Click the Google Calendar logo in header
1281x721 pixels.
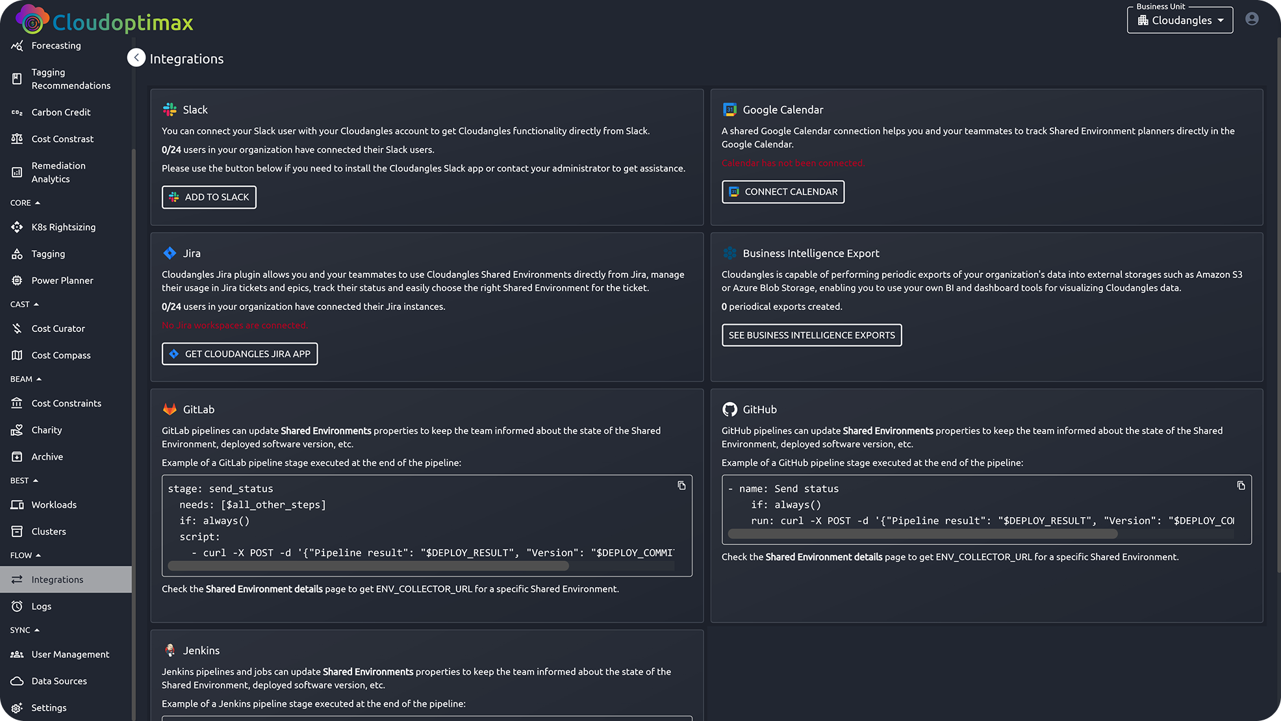pyautogui.click(x=729, y=110)
